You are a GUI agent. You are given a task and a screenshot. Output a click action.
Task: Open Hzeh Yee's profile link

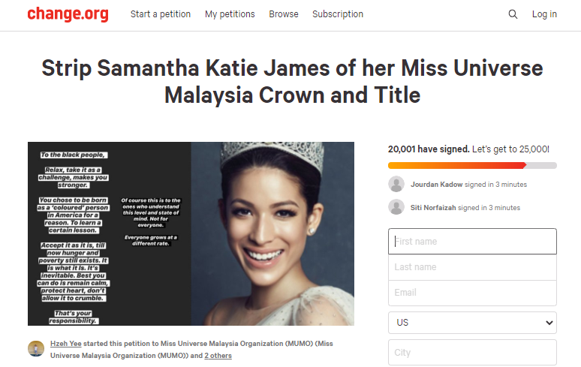66,343
